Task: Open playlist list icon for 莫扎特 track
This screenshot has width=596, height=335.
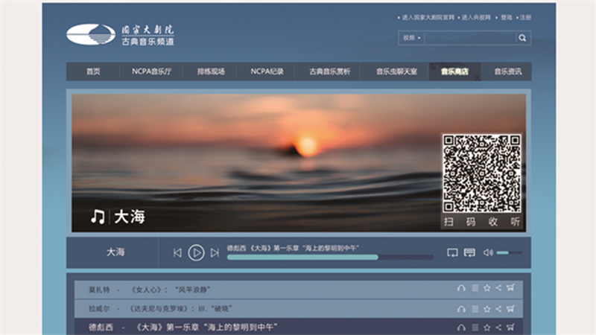Action: 475,288
